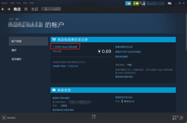Open the announcements megaphone icon
The image size is (187, 123).
[x=128, y=3]
